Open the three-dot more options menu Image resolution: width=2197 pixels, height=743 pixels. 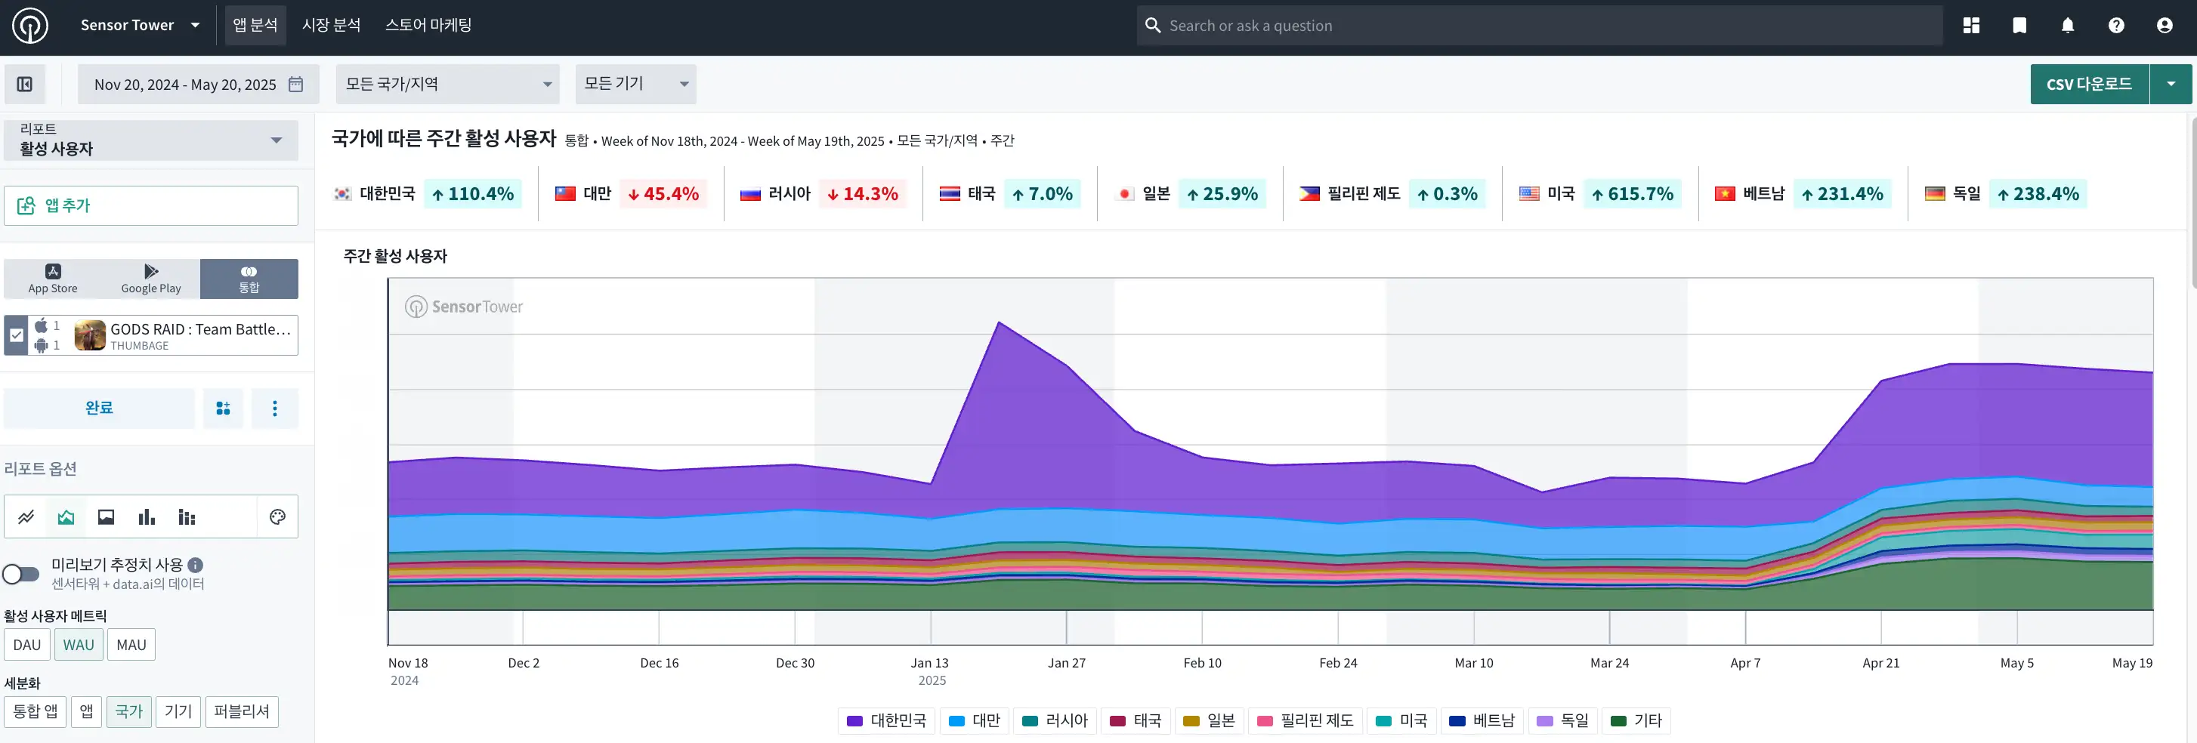pos(275,408)
